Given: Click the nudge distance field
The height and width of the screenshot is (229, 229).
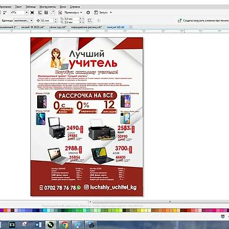Looking at the screenshot, I should coord(47,20).
